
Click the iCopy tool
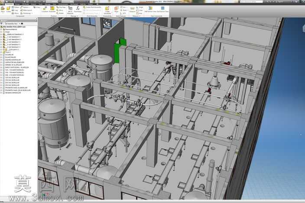pos(36,7)
